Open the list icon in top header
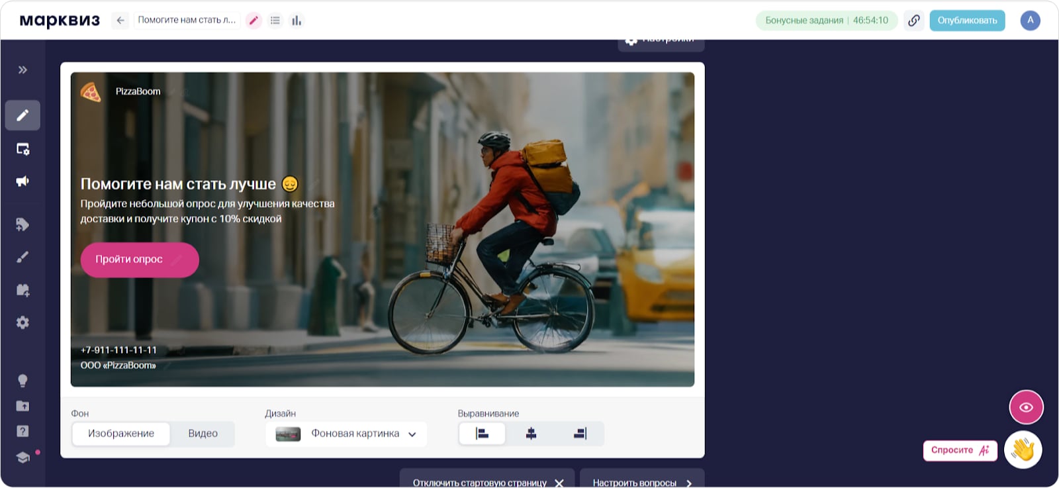The height and width of the screenshot is (488, 1059). point(275,21)
